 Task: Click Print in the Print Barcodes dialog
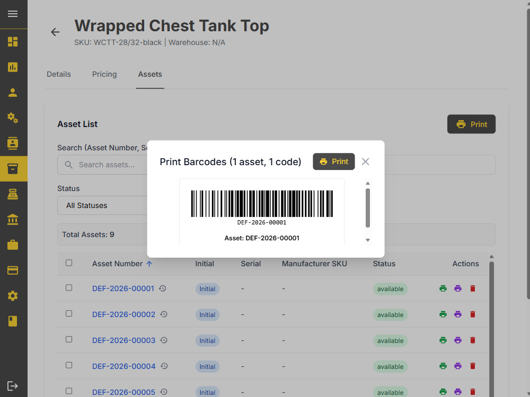(x=333, y=161)
